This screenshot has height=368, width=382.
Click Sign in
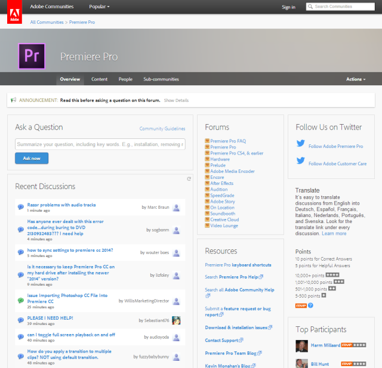288,7
